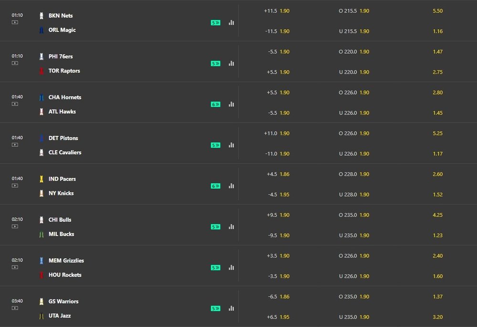Expand more markets badge for Warriors vs Jazz

tap(216, 309)
